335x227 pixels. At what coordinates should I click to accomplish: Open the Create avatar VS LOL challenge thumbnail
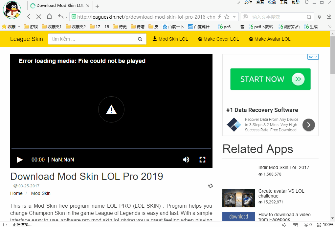click(239, 198)
